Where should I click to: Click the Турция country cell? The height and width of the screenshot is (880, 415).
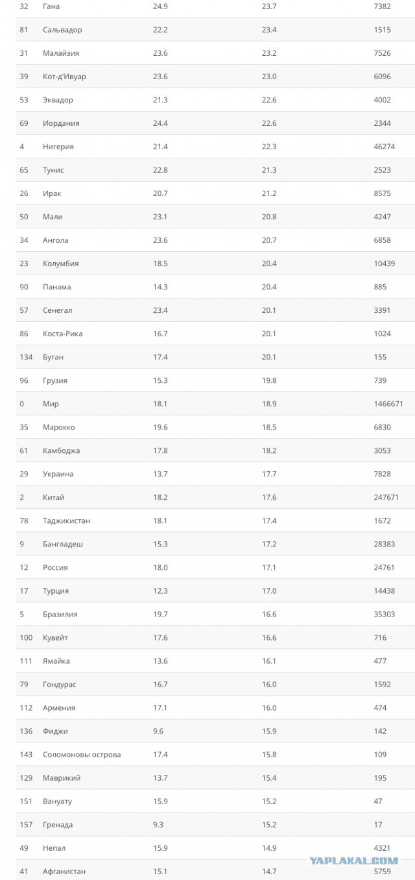pos(56,591)
